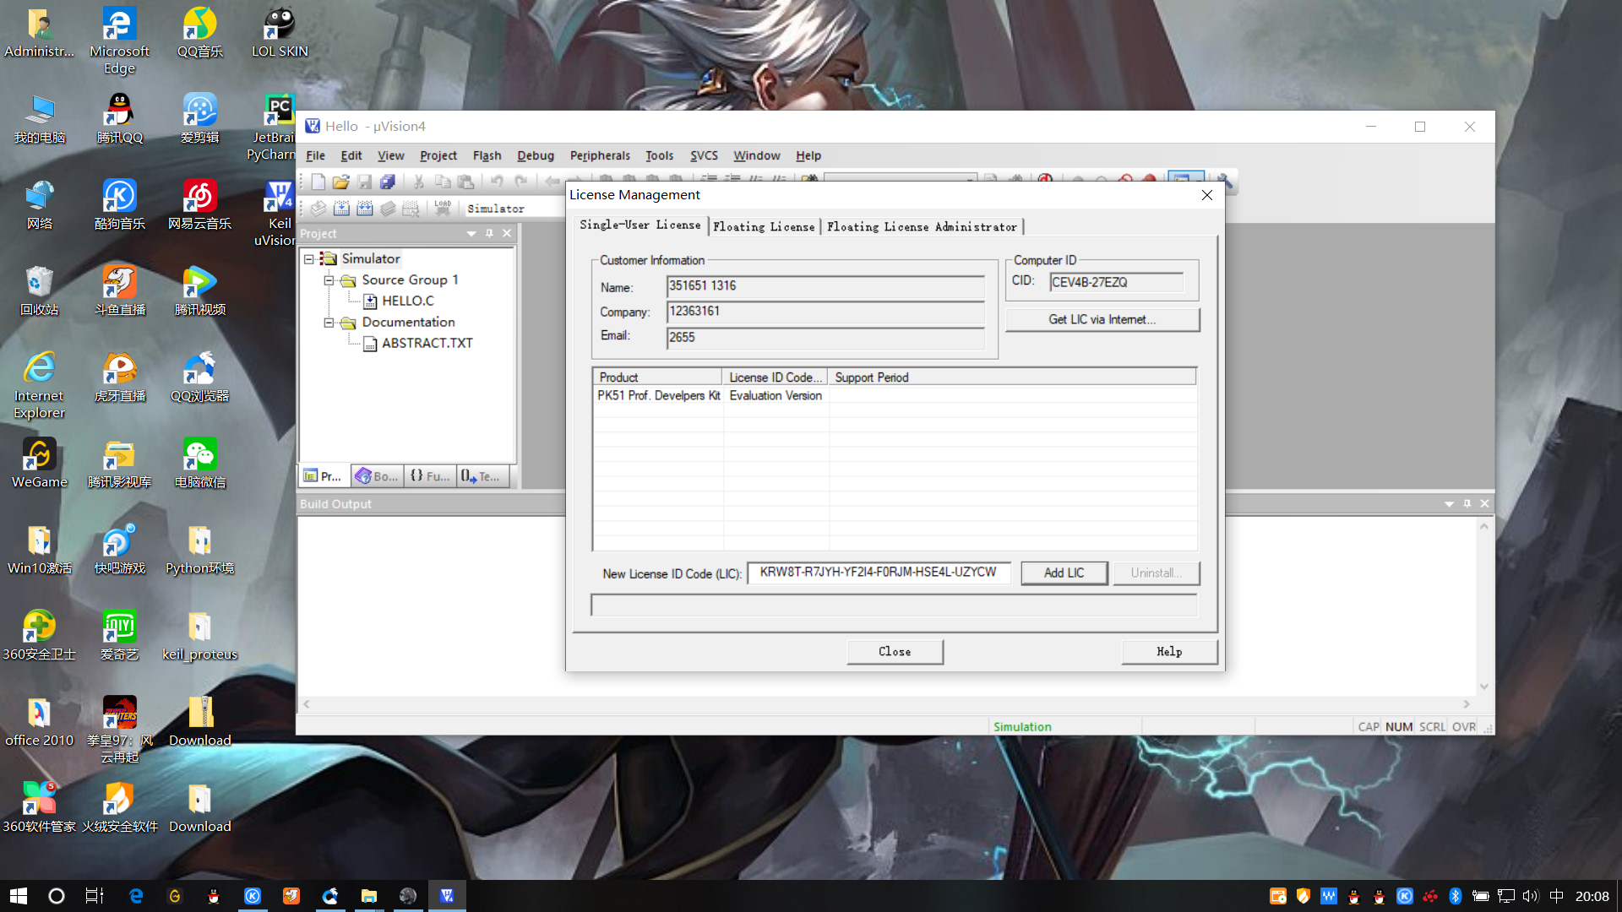Image resolution: width=1622 pixels, height=912 pixels.
Task: Open the Peripherals menu
Action: (599, 155)
